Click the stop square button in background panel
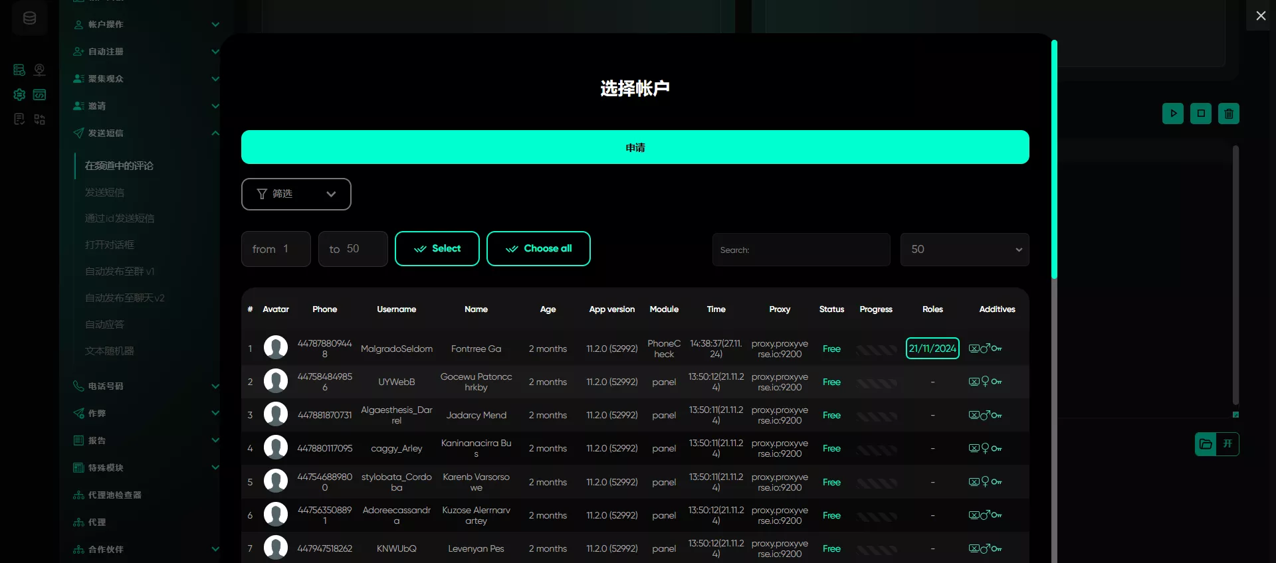The height and width of the screenshot is (563, 1276). (1201, 114)
